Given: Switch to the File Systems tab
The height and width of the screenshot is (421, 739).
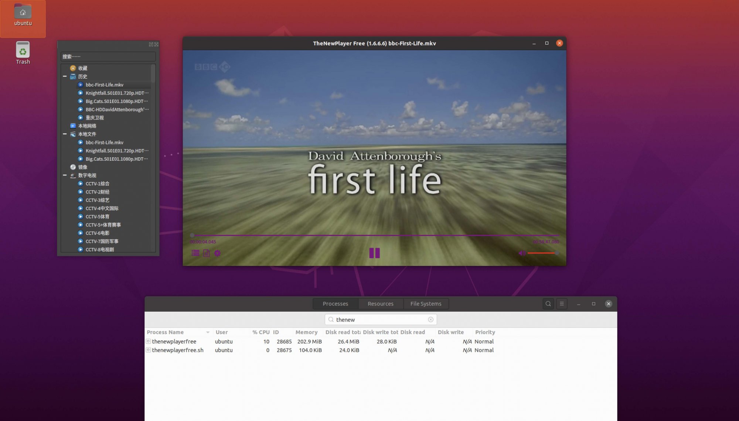Looking at the screenshot, I should (x=426, y=304).
